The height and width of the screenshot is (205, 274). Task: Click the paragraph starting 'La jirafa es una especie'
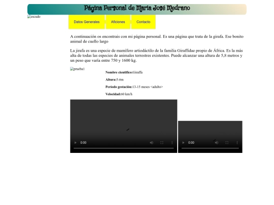156,56
